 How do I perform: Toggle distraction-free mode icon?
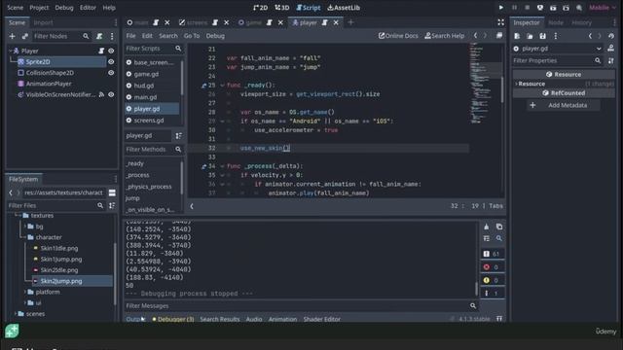click(x=500, y=22)
